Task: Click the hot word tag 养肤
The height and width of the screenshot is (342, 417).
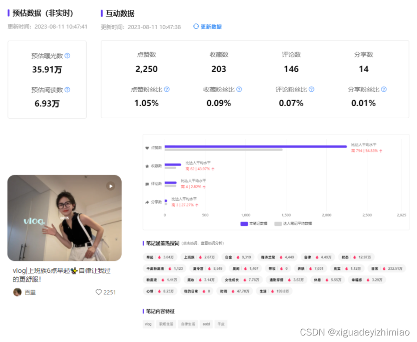Action: coord(310,268)
